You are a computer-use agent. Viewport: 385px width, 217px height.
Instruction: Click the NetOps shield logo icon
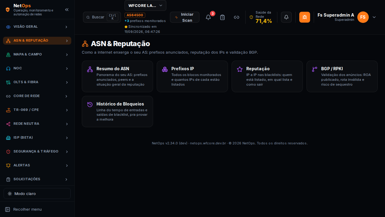click(x=8, y=10)
